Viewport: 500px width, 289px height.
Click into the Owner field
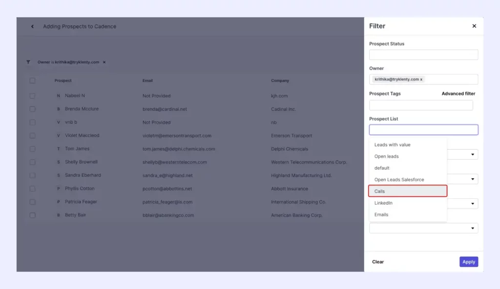(x=423, y=79)
